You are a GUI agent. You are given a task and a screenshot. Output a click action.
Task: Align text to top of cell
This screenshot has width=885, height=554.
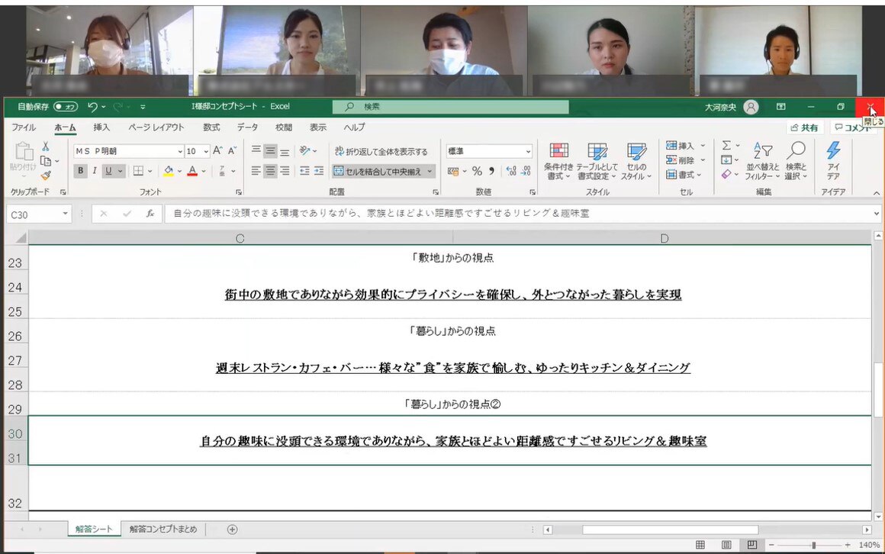[256, 150]
